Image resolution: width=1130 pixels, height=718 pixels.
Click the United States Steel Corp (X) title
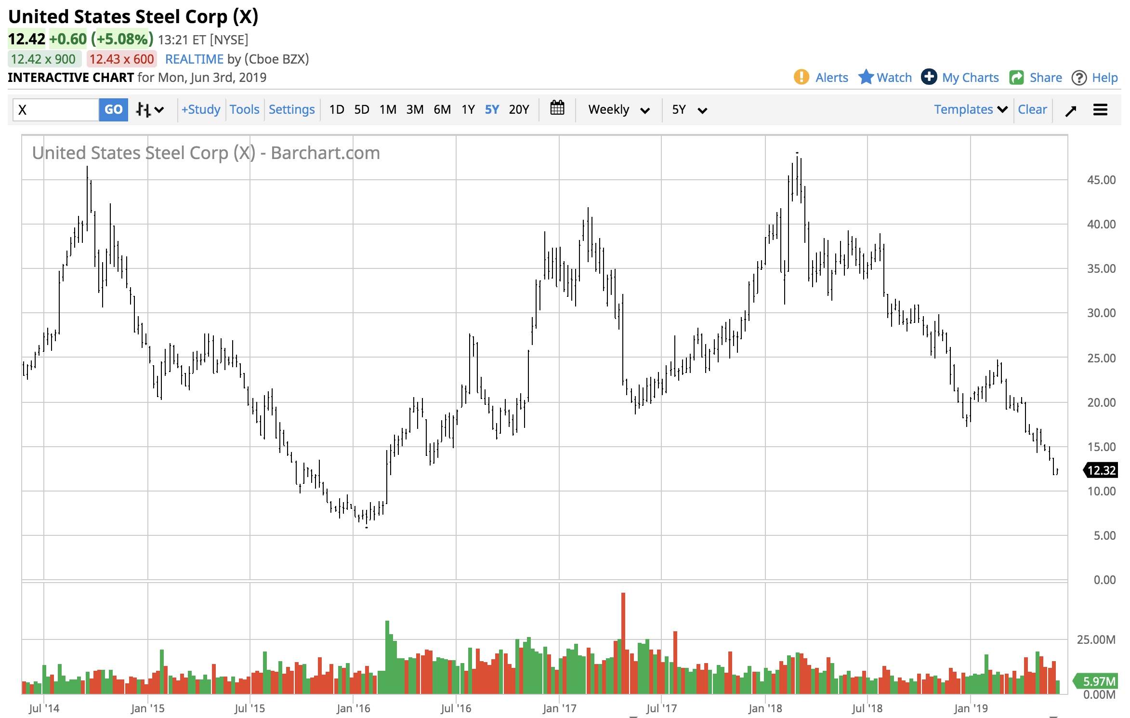[133, 16]
